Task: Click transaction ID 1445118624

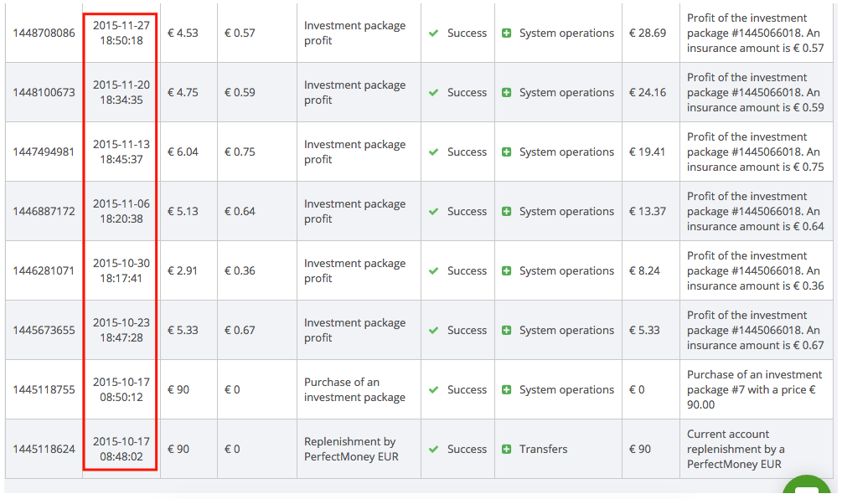Action: (44, 450)
